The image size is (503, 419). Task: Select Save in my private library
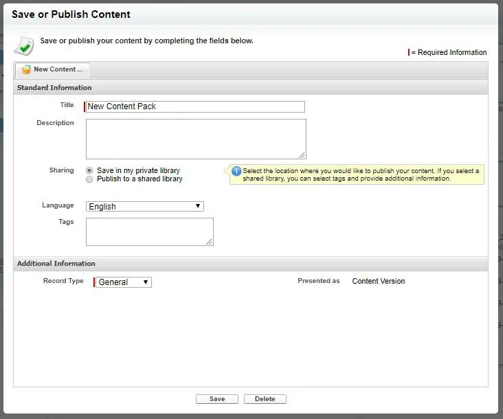89,170
